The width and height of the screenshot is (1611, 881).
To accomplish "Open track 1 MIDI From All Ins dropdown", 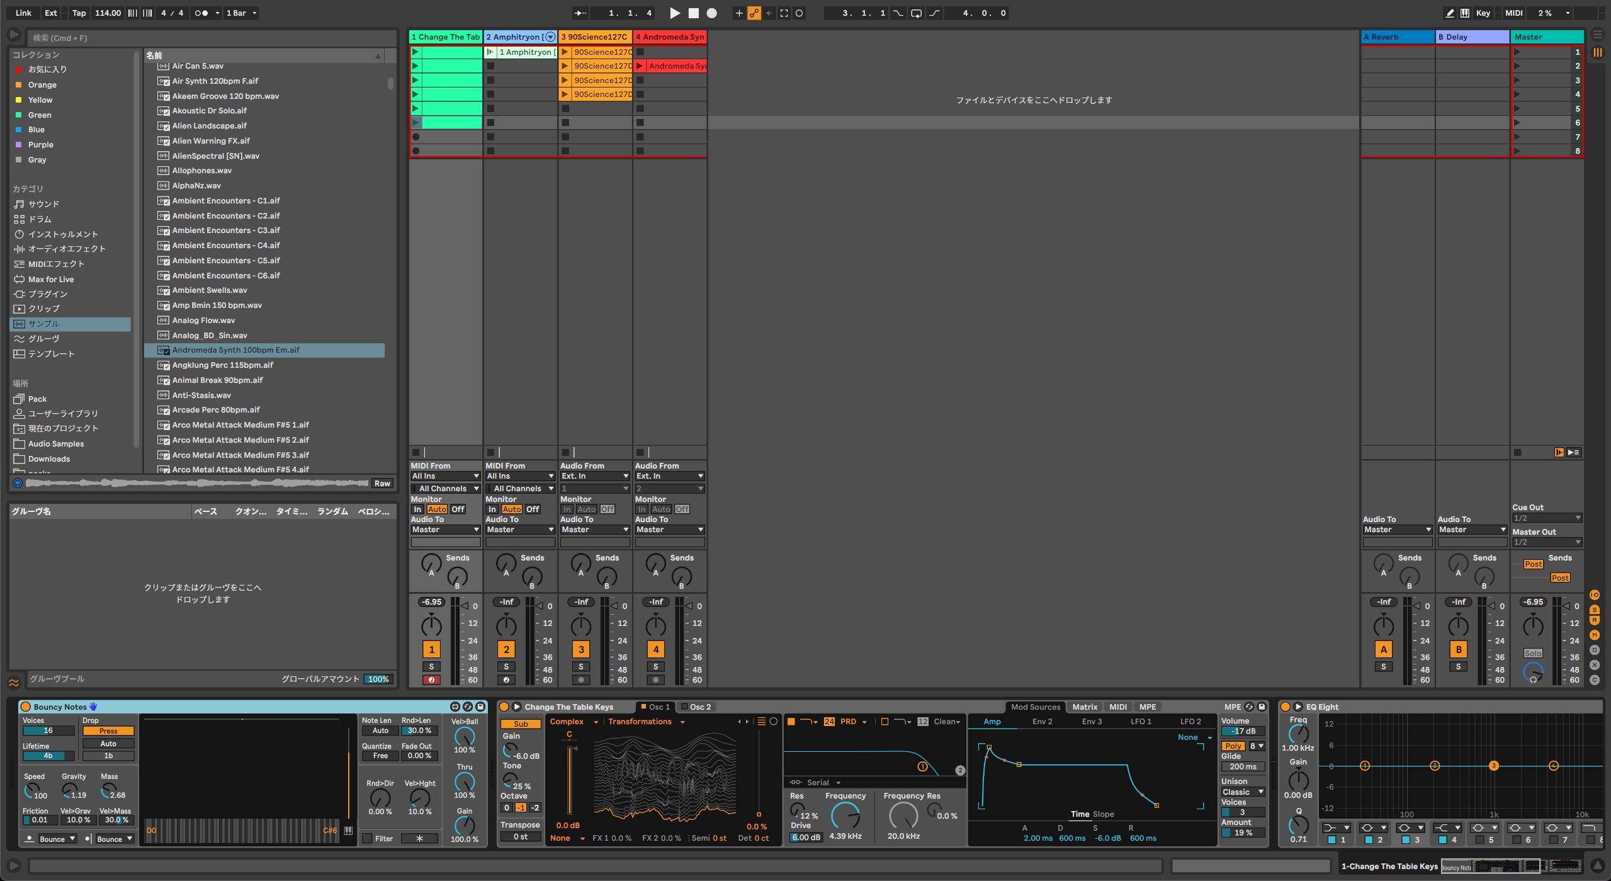I will [x=445, y=476].
